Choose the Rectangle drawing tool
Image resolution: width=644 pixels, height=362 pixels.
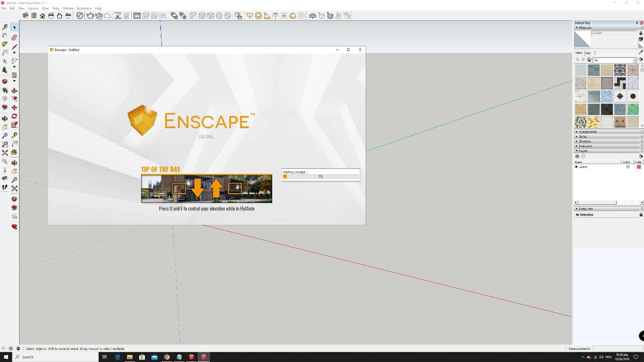(14, 75)
